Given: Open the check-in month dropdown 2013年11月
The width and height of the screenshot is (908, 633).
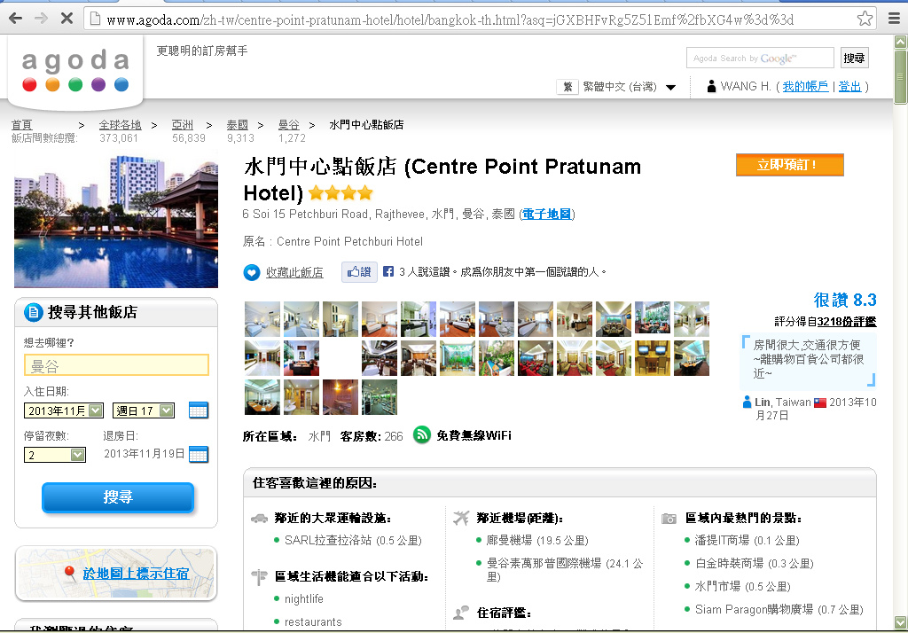Looking at the screenshot, I should [x=64, y=410].
